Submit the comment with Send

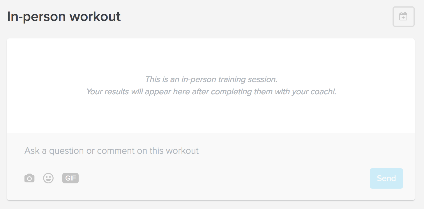(x=386, y=178)
